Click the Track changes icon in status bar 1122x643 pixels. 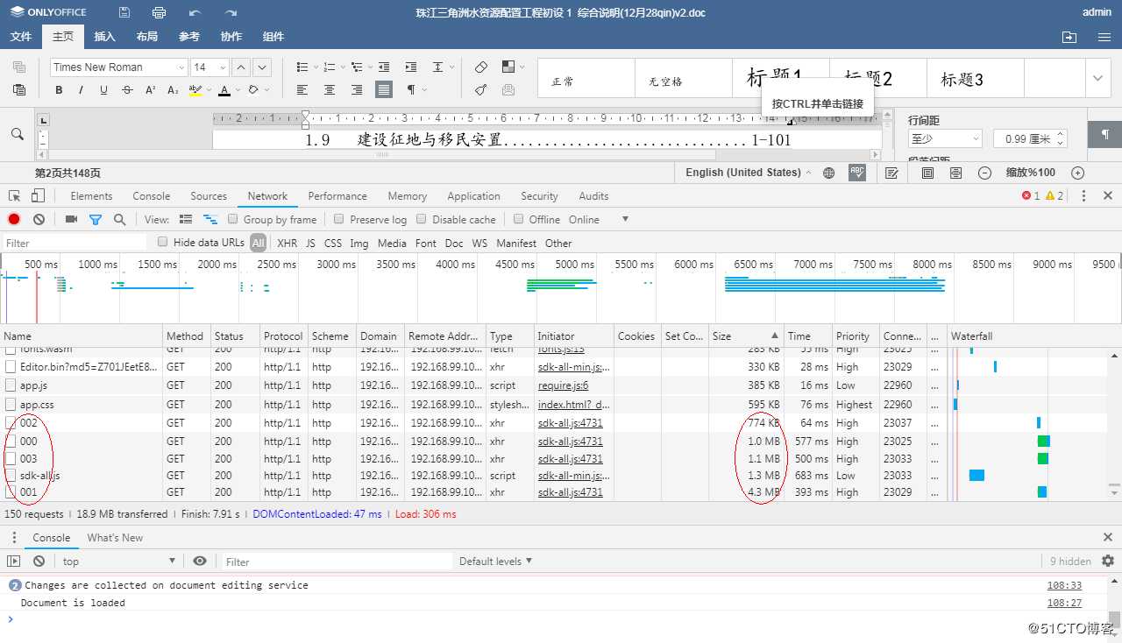(891, 173)
